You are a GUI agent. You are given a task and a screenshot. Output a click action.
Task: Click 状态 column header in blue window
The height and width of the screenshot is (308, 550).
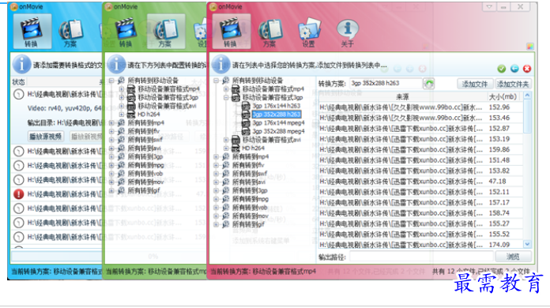click(x=19, y=82)
